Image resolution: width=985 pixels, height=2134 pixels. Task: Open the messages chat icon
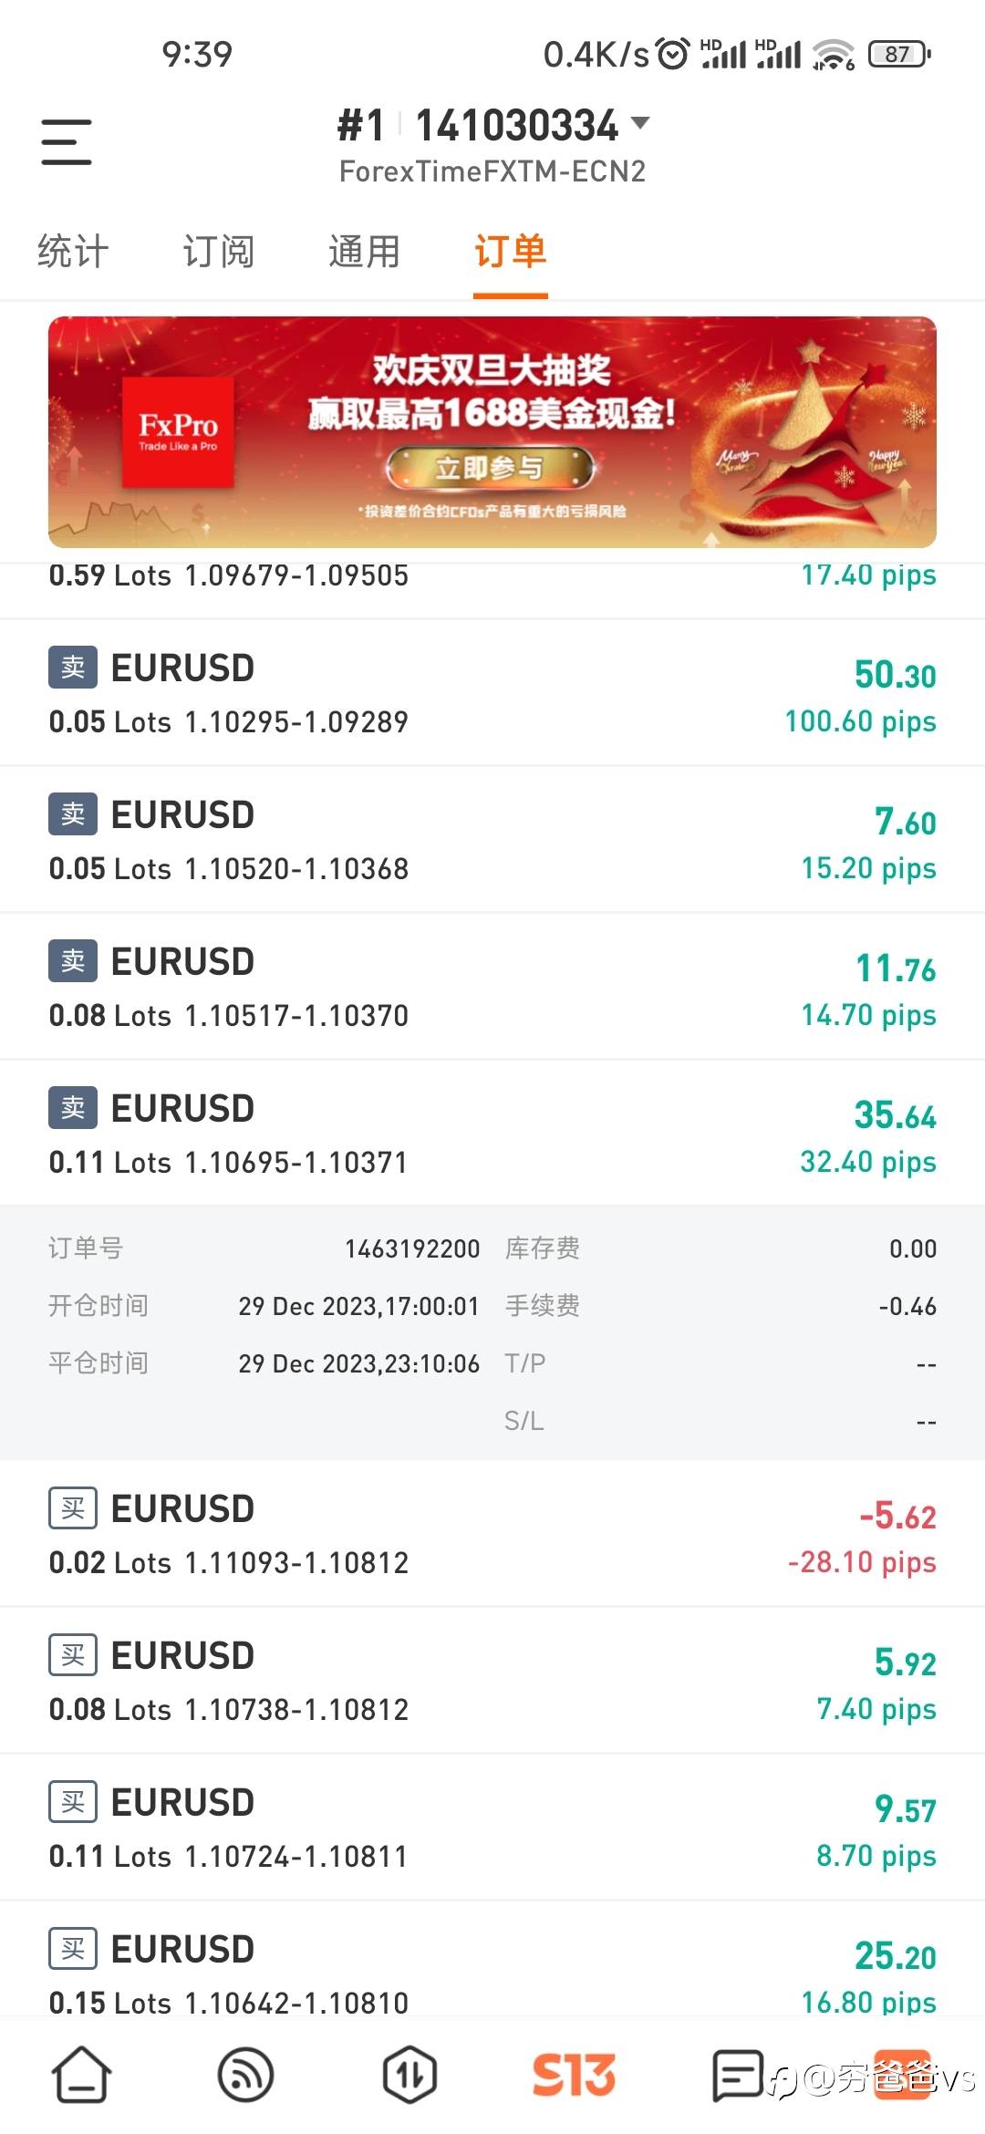click(x=737, y=2075)
